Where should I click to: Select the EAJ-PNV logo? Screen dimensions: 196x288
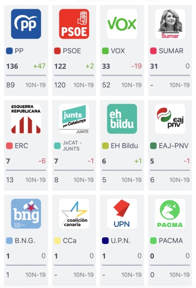[x=170, y=119]
